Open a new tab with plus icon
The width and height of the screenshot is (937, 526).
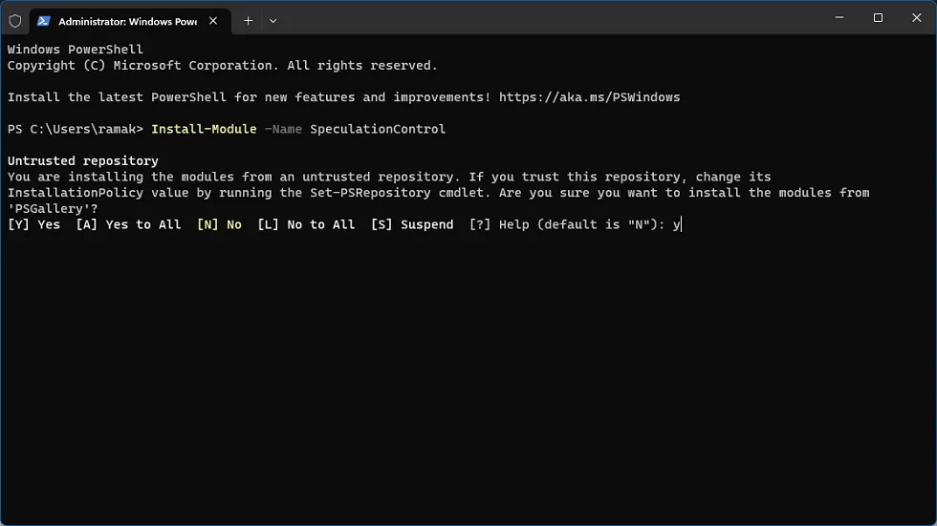248,20
